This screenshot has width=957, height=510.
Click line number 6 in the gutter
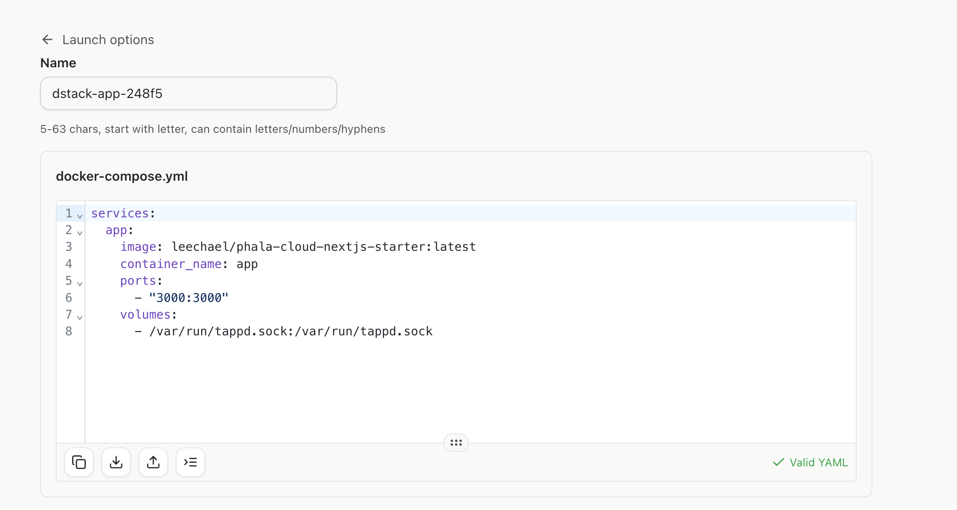(x=69, y=297)
